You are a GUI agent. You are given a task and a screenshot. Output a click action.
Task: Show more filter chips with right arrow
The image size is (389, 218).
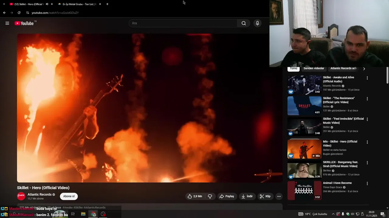[364, 69]
